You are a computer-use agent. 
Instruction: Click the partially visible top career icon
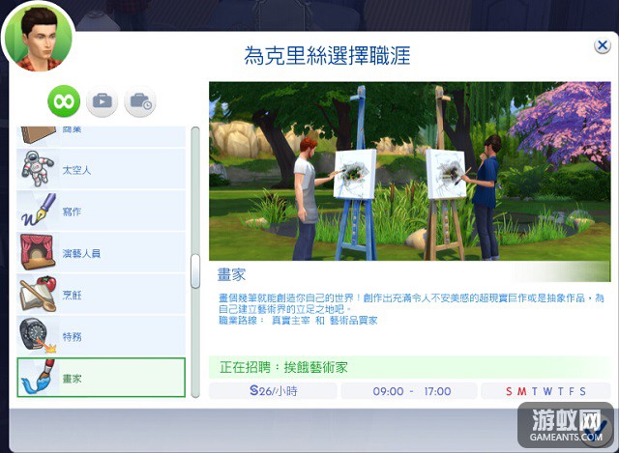pos(39,134)
